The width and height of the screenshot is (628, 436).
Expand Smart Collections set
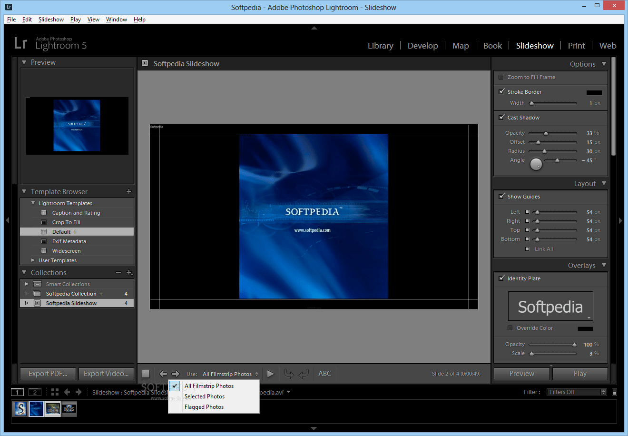pyautogui.click(x=27, y=284)
